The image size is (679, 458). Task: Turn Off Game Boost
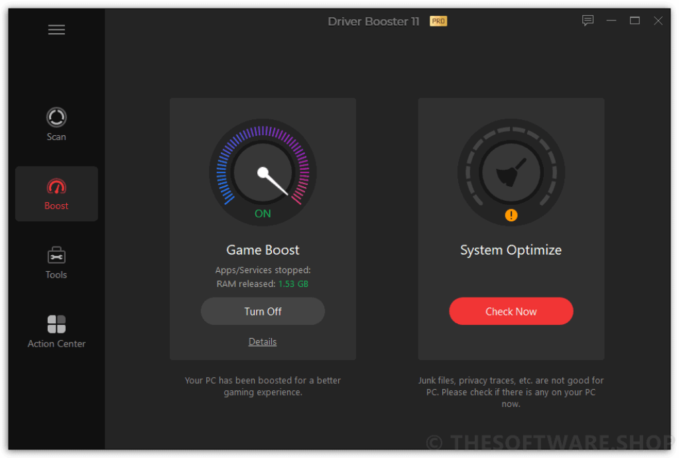coord(263,312)
